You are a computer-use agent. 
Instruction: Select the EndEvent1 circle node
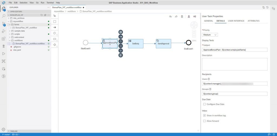coord(189,43)
